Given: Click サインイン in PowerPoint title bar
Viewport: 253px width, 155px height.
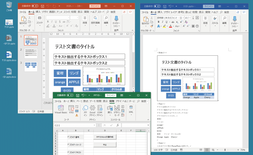Looking at the screenshot, I should (x=95, y=6).
